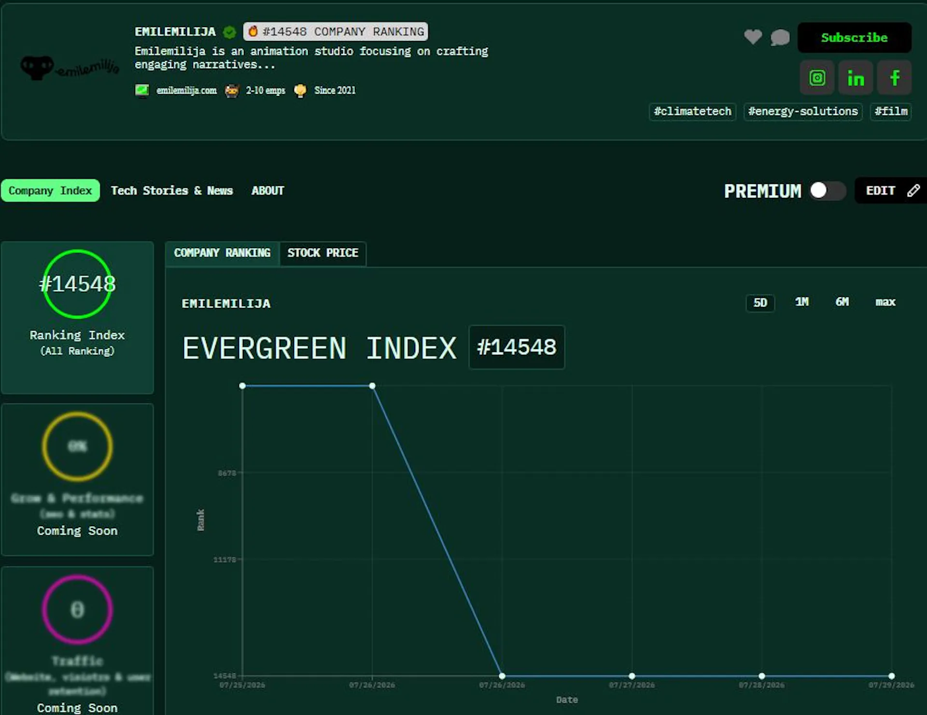The height and width of the screenshot is (715, 927).
Task: Click the EDIT button
Action: 891,191
